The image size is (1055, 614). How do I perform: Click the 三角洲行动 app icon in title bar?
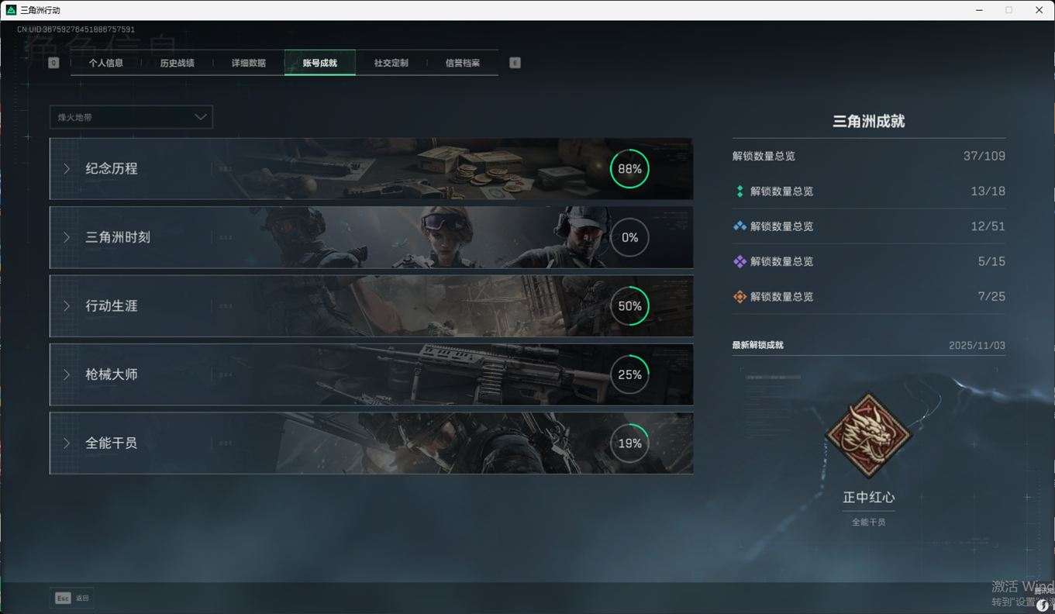pyautogui.click(x=11, y=10)
